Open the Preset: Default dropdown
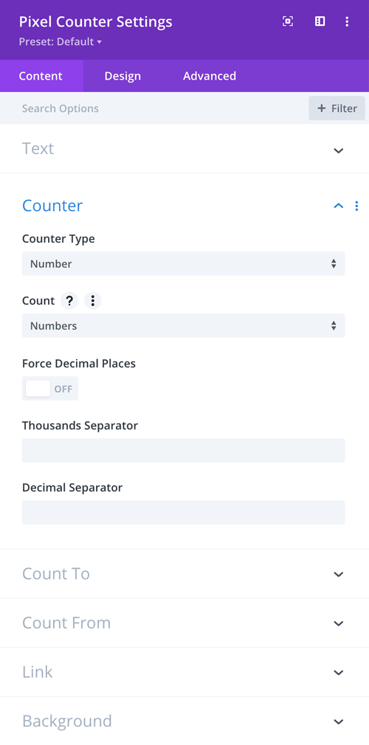The width and height of the screenshot is (369, 745). point(61,42)
